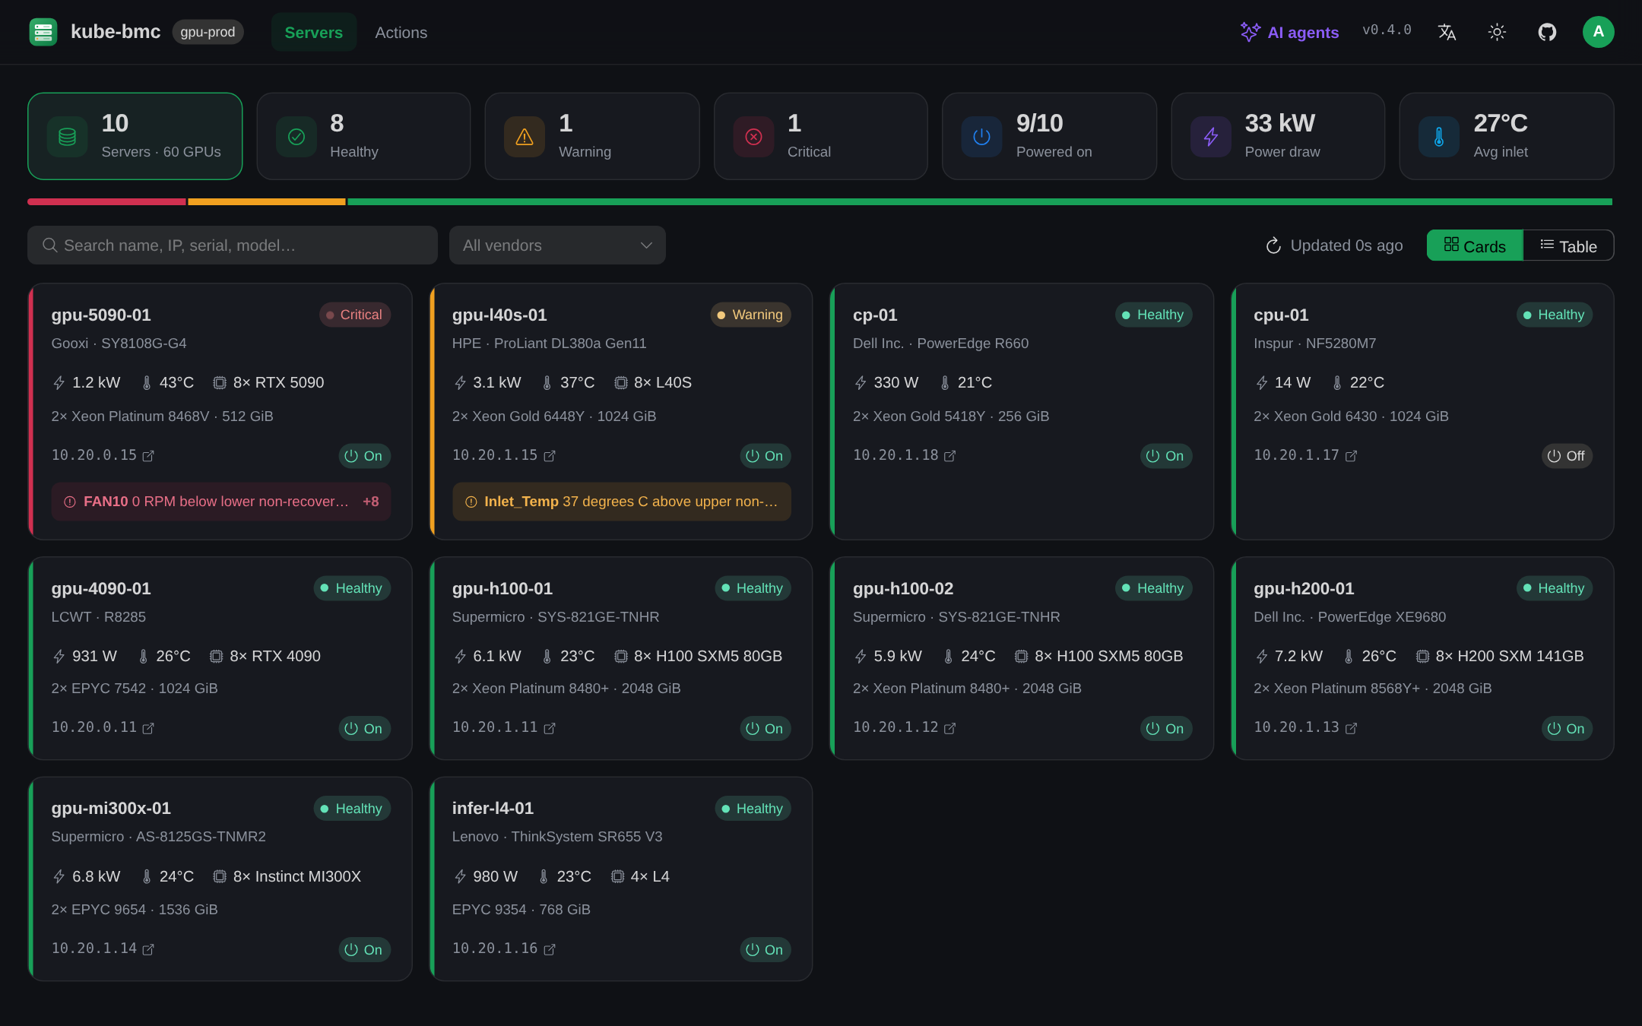Click the red critical segment of health bar

click(106, 202)
